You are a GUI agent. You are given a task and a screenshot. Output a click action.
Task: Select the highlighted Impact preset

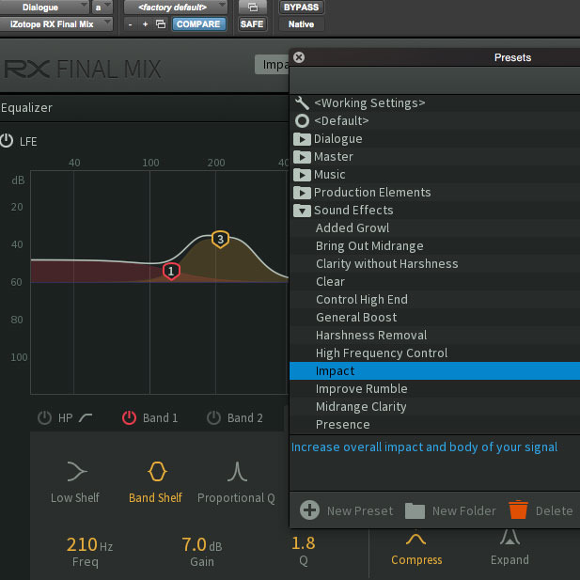[434, 370]
